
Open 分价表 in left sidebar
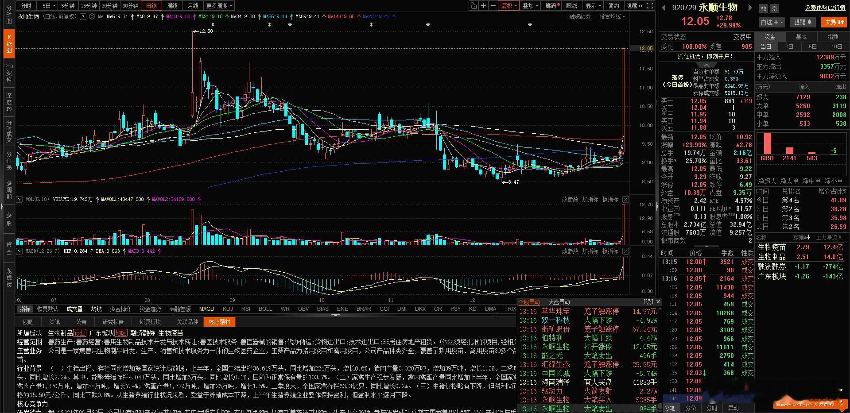(9, 161)
